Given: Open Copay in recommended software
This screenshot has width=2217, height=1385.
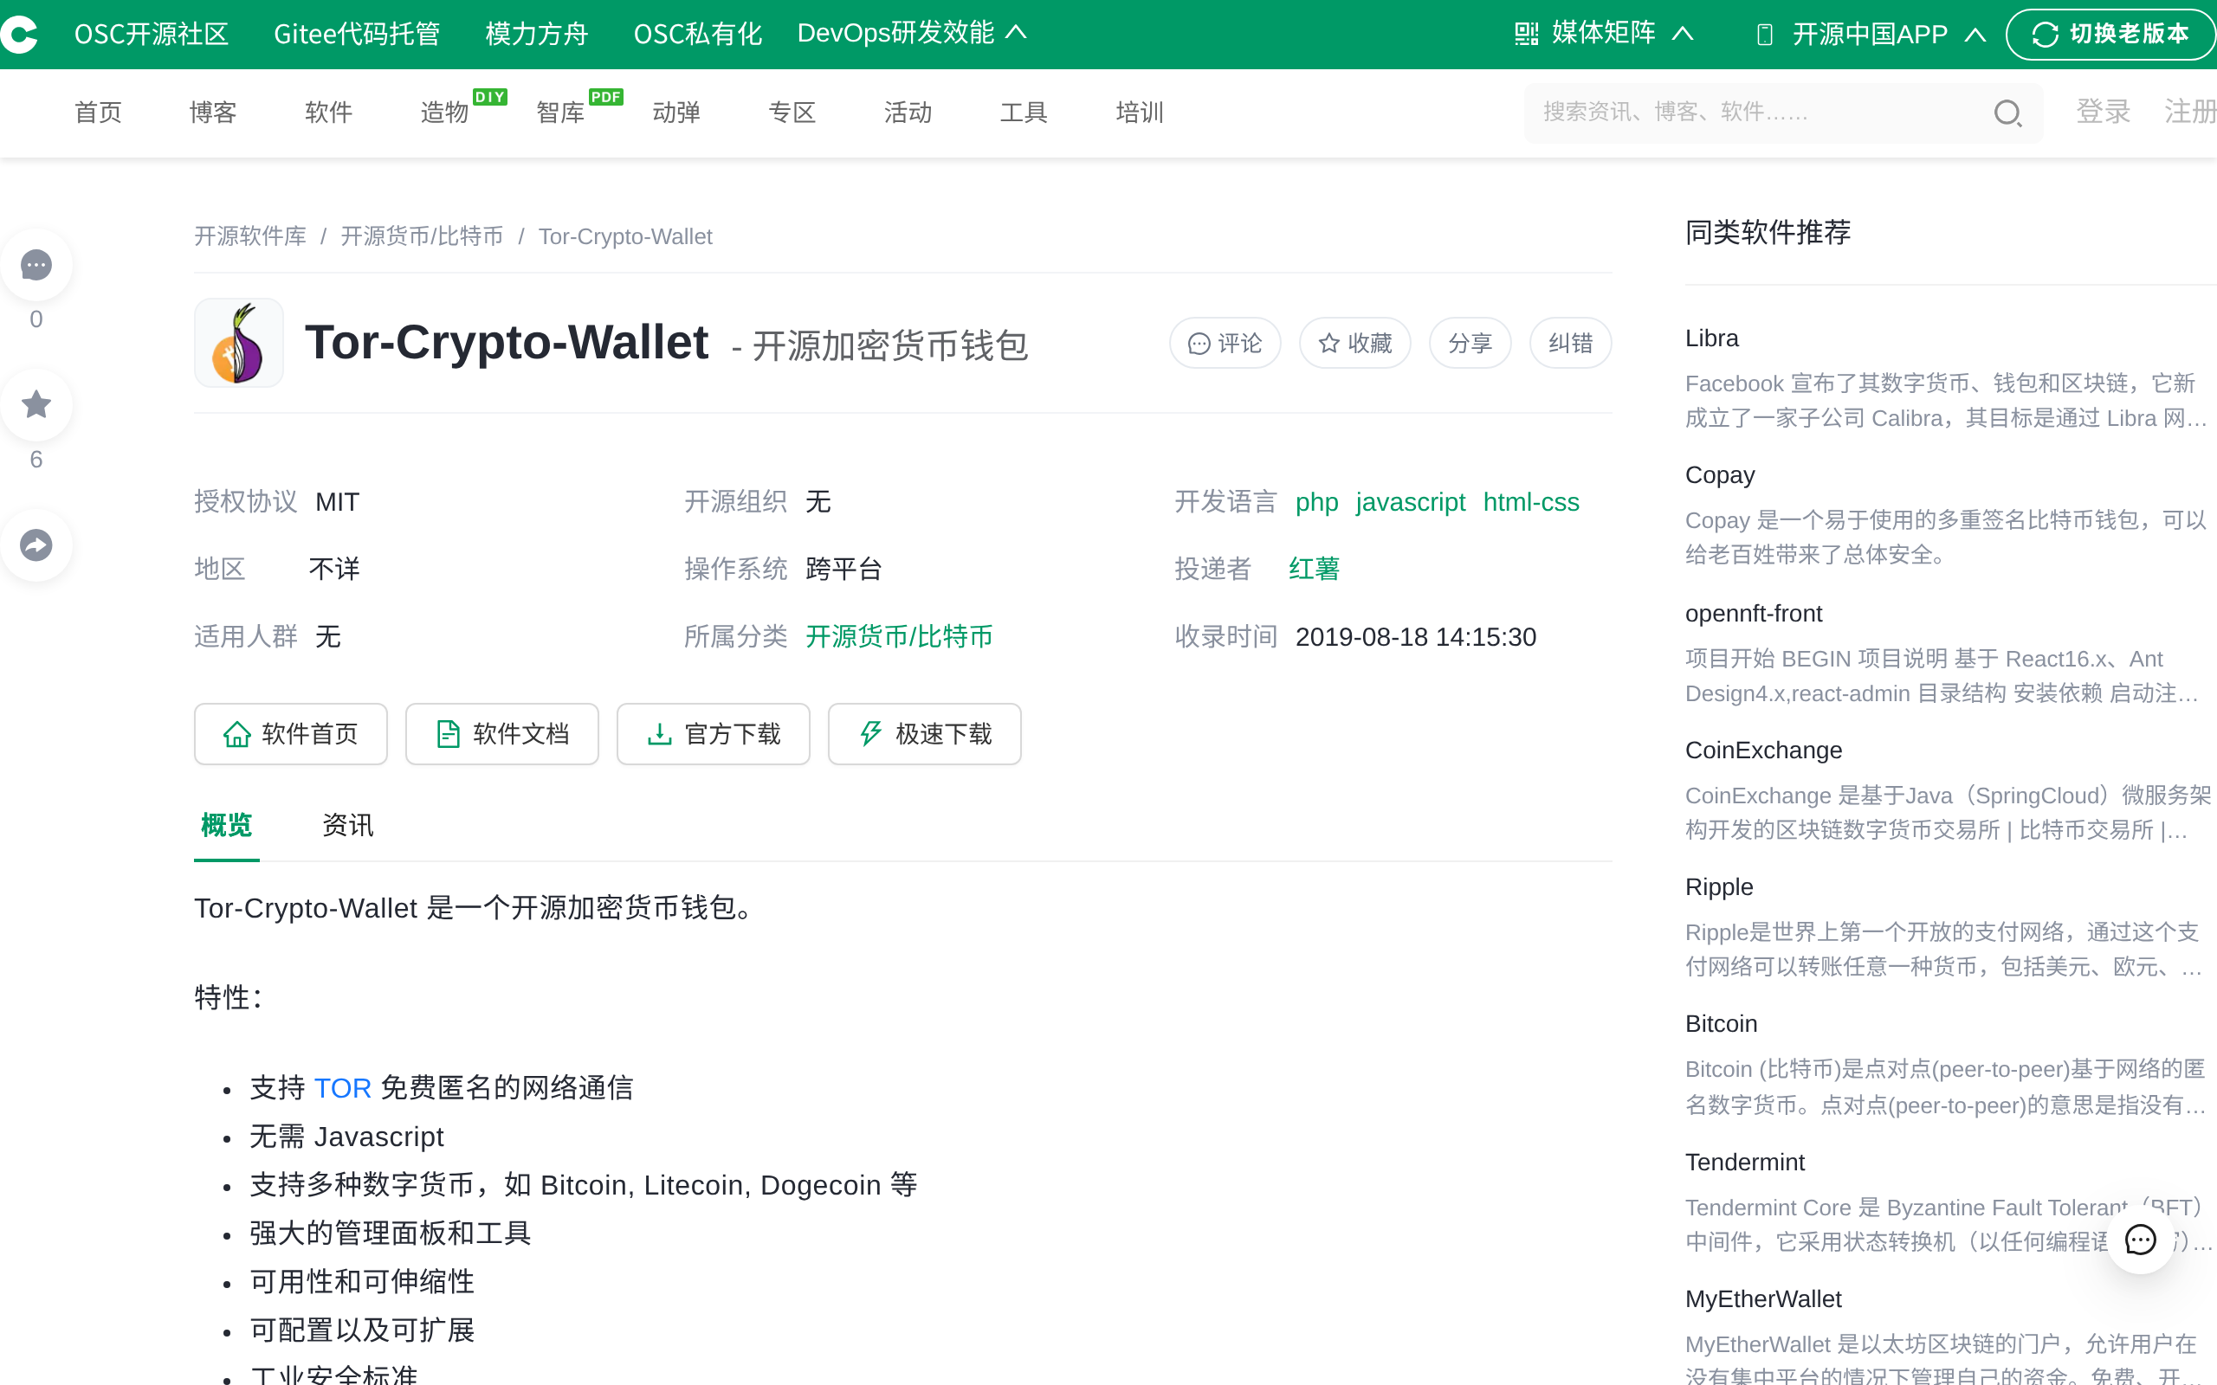Looking at the screenshot, I should pyautogui.click(x=1720, y=474).
